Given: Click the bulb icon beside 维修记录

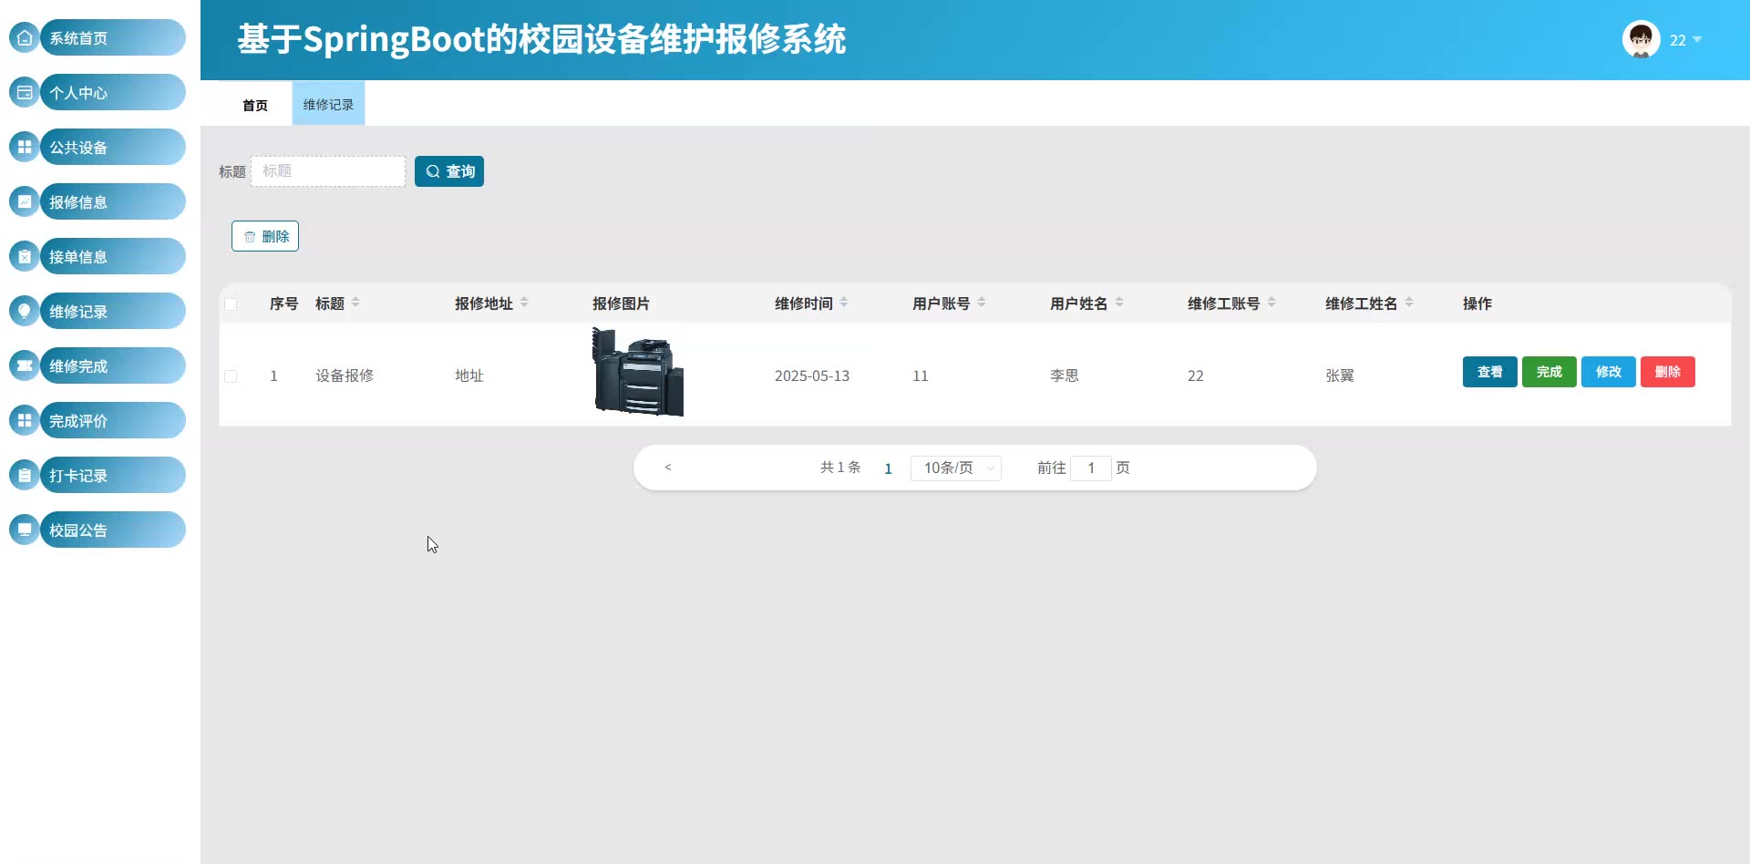Looking at the screenshot, I should coord(25,311).
